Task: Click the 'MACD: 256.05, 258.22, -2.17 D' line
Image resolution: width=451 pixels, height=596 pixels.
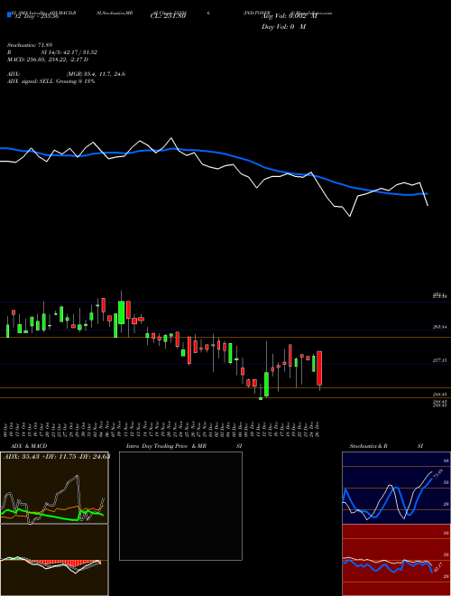Action: click(48, 60)
